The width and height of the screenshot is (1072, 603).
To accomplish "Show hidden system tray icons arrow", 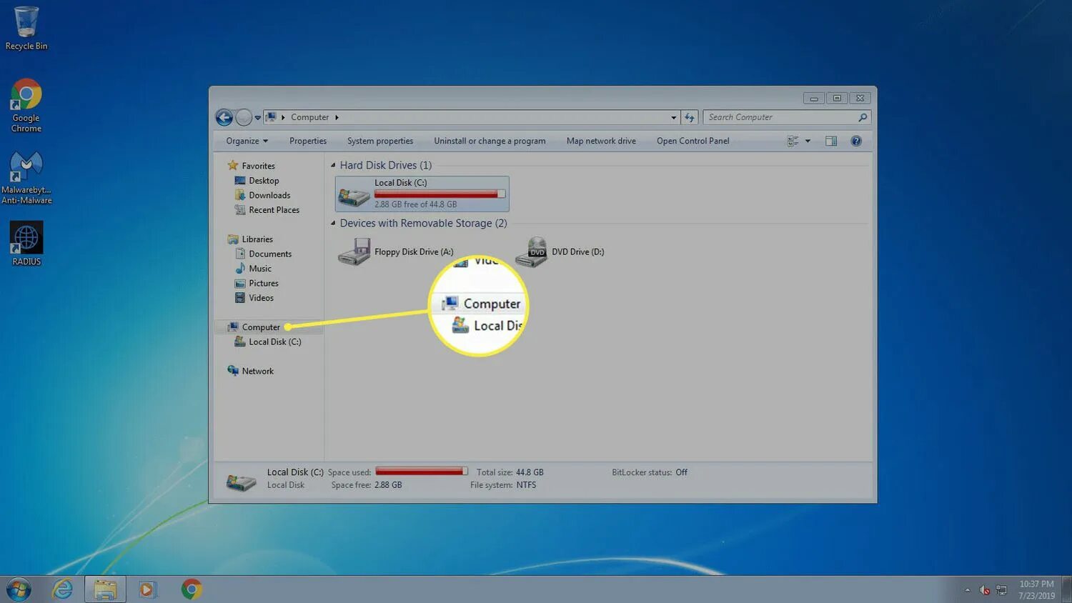I will pos(968,590).
